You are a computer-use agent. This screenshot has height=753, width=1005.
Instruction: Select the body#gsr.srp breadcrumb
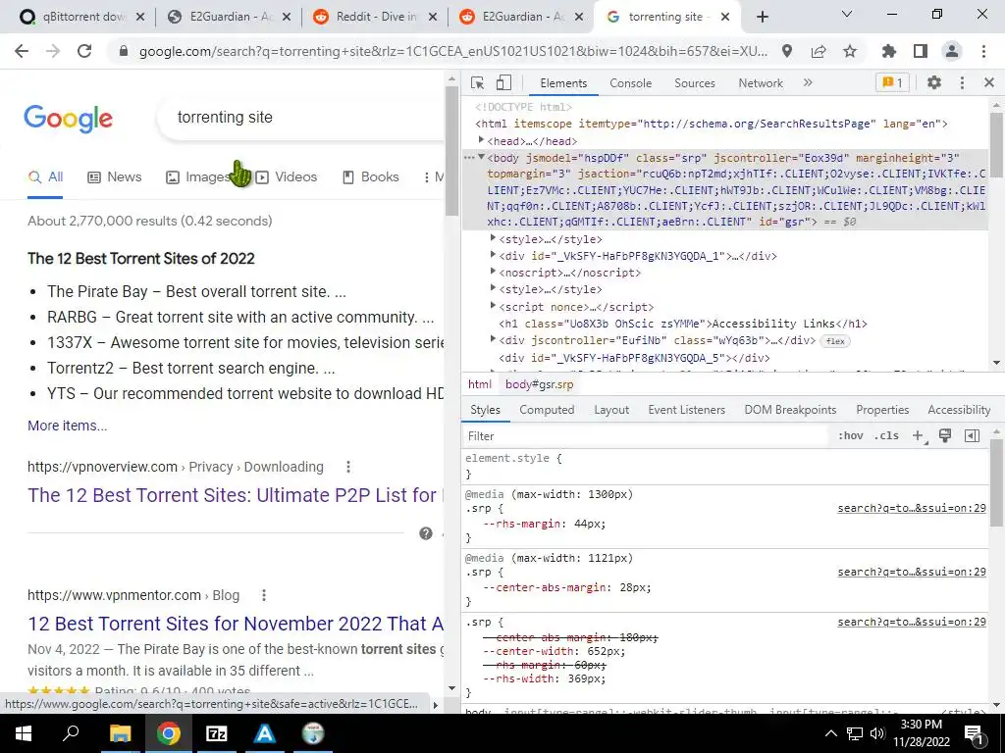point(539,384)
